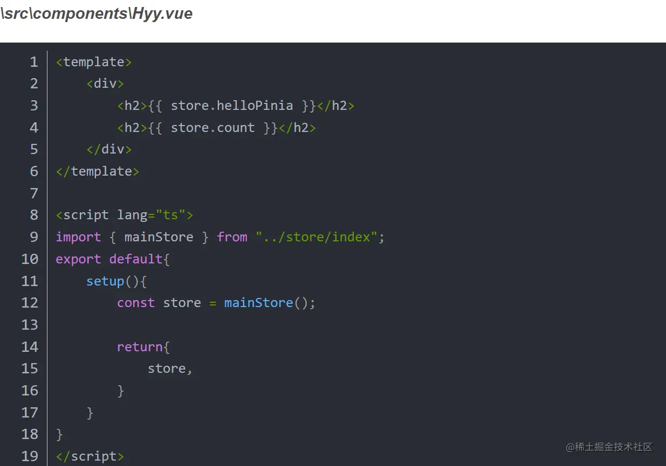The image size is (666, 466).
Task: Click the closing </div> tag on line 5
Action: [109, 149]
